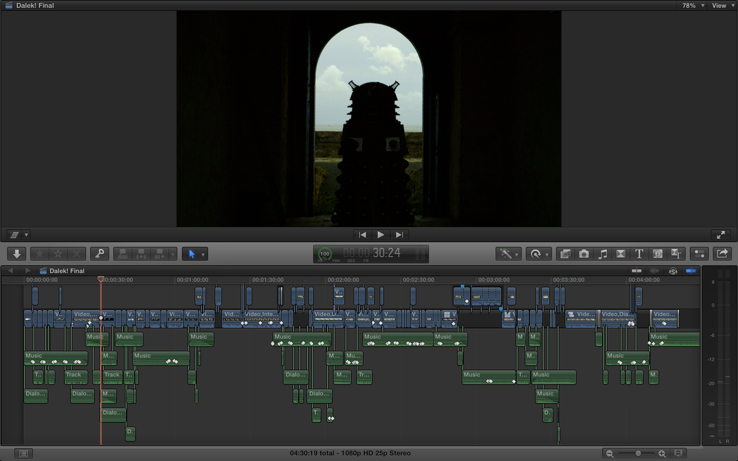Screen dimensions: 738x461
Task: Zoom in the timeline with plus magnifier
Action: point(662,454)
